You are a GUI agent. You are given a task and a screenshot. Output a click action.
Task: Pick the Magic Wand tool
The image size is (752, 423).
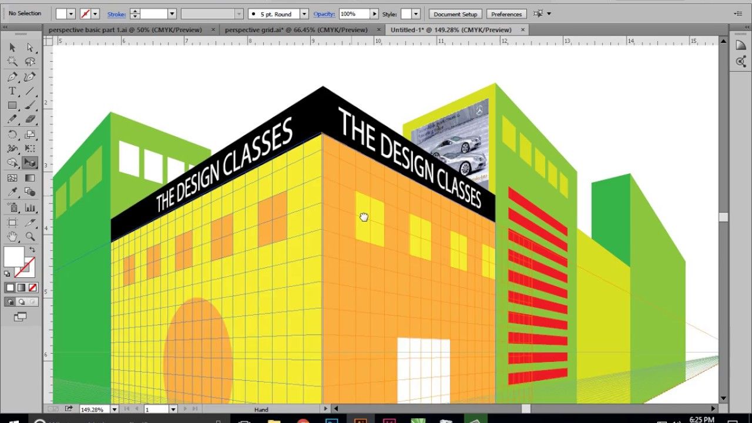12,62
